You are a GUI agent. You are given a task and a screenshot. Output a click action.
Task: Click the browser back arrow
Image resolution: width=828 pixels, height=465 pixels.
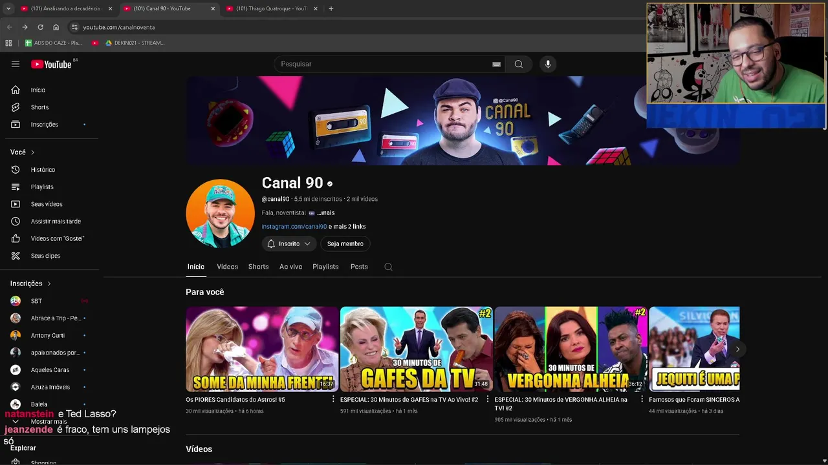point(9,27)
